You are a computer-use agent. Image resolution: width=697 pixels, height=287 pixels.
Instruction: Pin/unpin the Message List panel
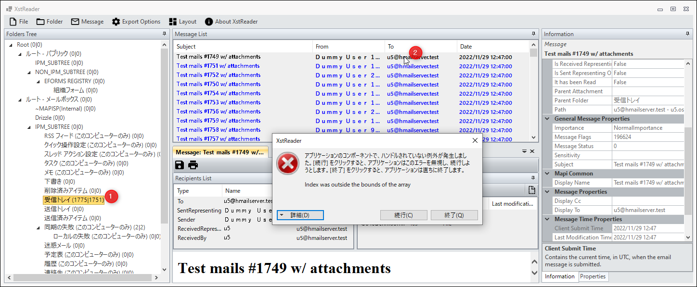[x=533, y=34]
